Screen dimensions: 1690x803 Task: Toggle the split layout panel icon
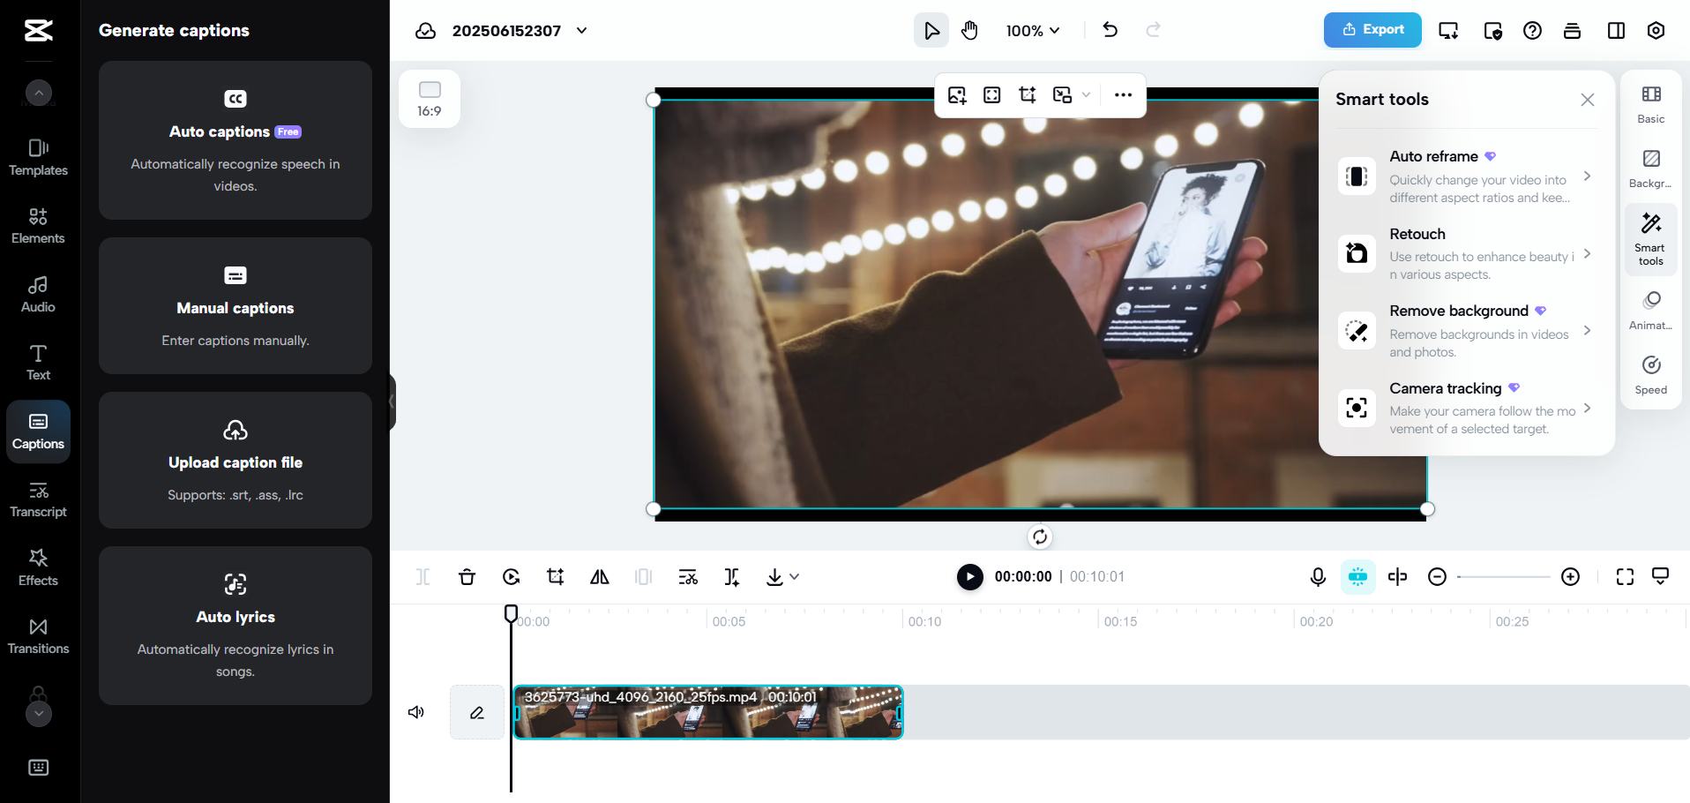tap(1616, 31)
